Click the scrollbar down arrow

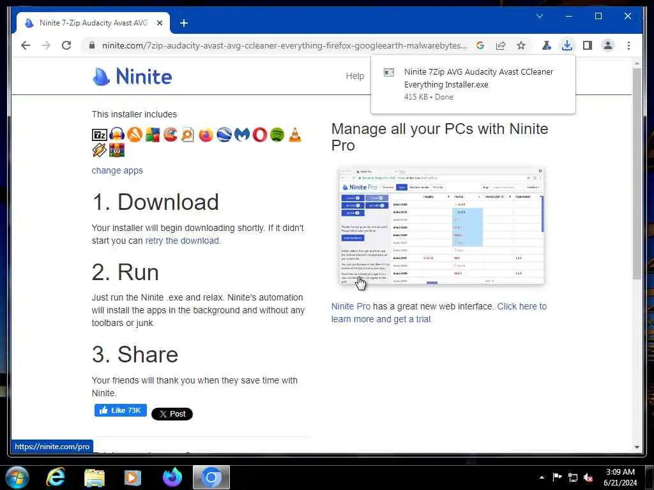(637, 447)
